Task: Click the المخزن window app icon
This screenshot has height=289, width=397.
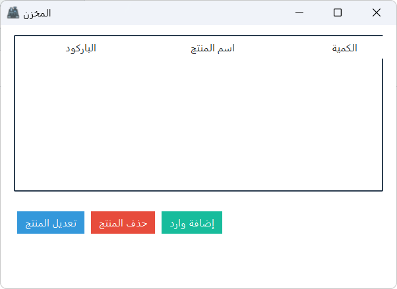Action: [13, 13]
